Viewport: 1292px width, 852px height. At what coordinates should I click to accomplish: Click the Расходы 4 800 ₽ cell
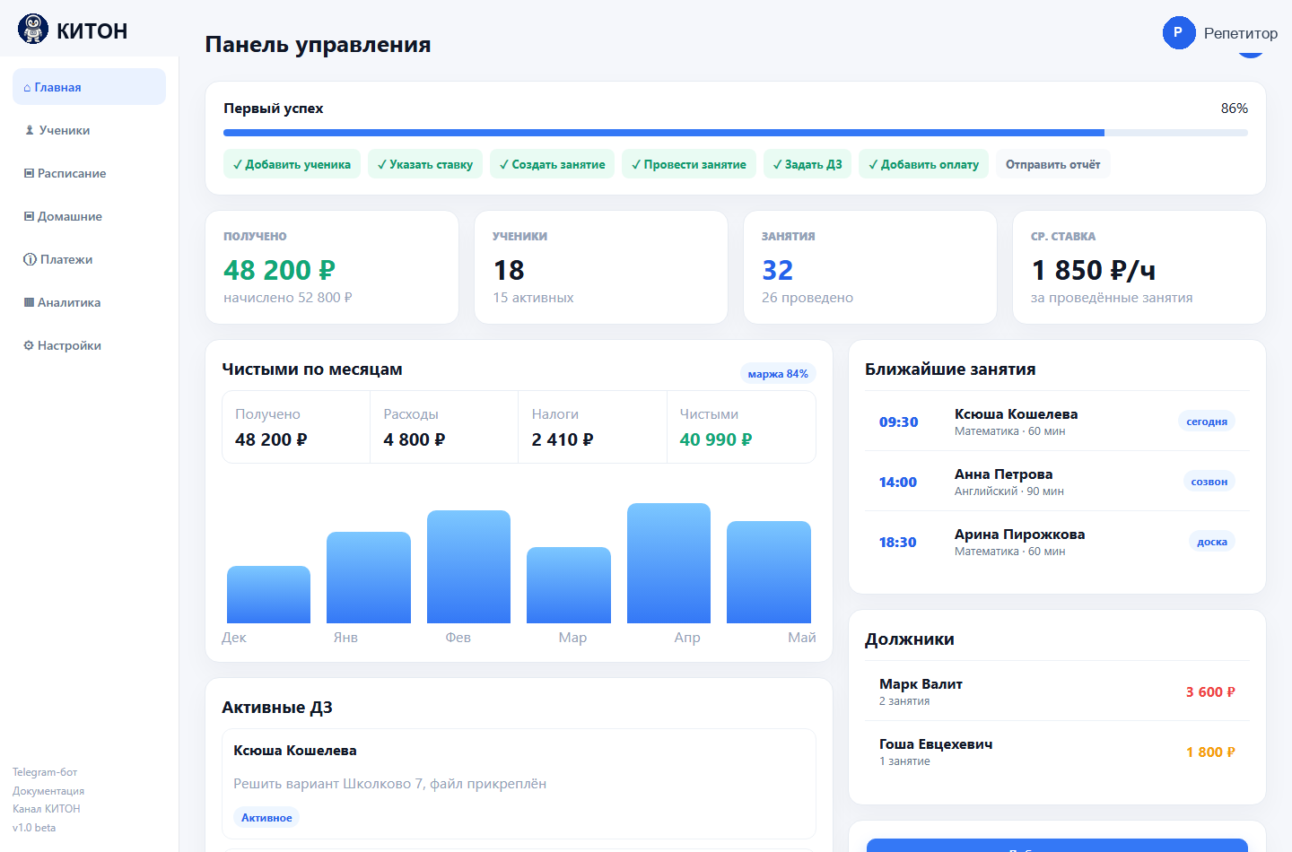(444, 427)
